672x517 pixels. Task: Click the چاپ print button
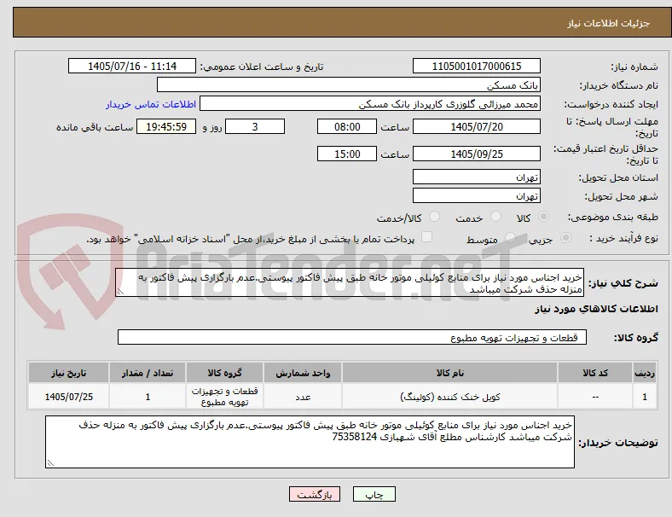(x=374, y=494)
